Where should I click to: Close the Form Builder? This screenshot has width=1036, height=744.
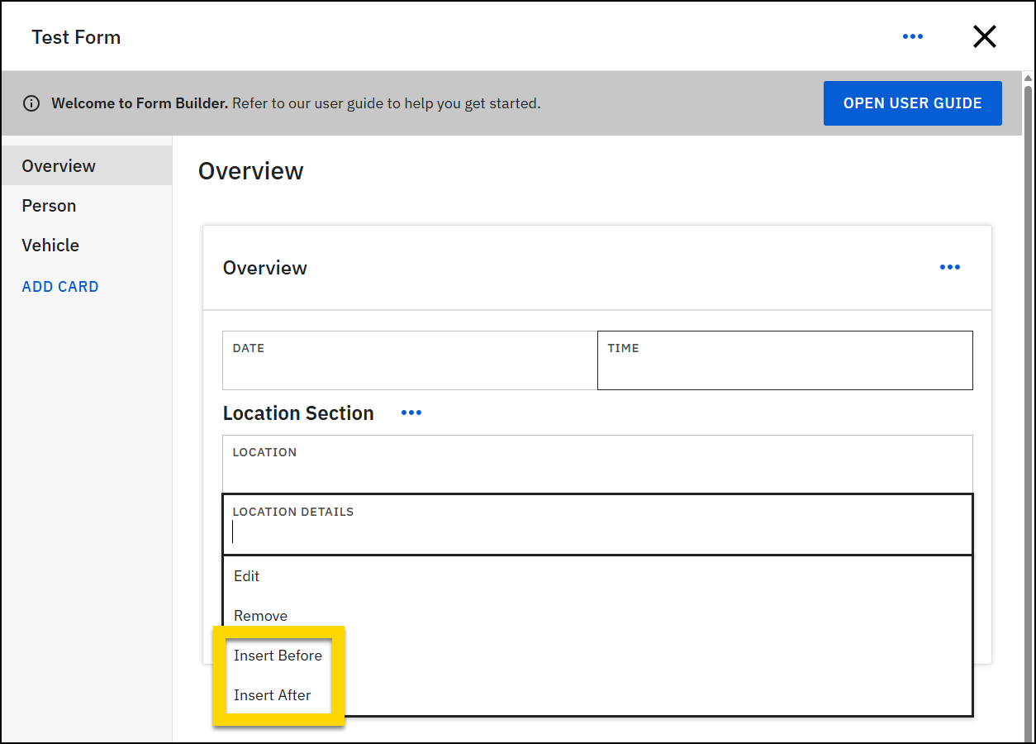pyautogui.click(x=984, y=36)
